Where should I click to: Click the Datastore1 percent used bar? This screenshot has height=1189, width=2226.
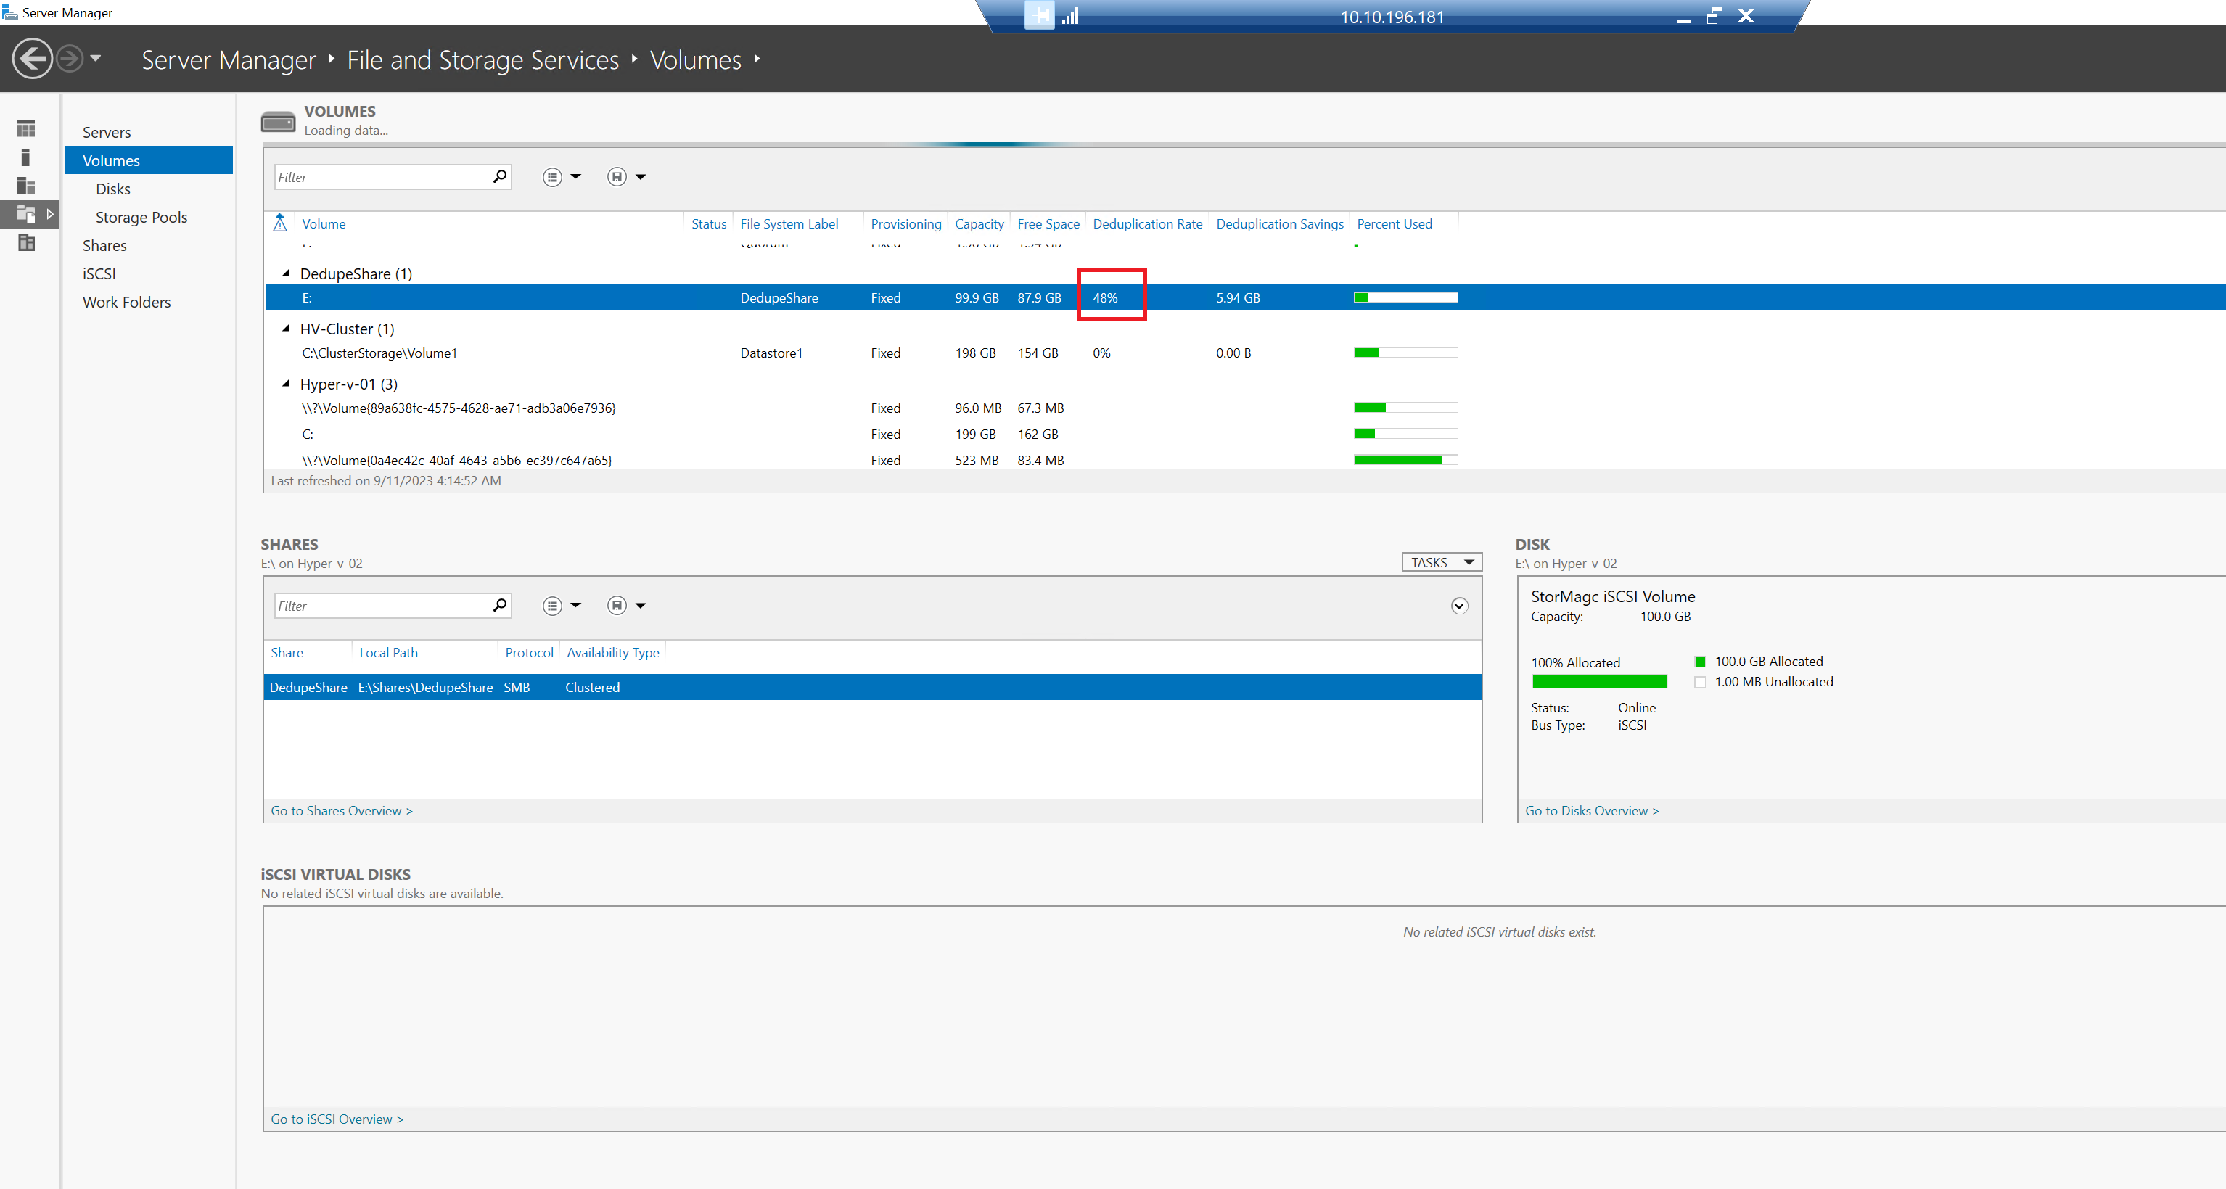[1406, 353]
